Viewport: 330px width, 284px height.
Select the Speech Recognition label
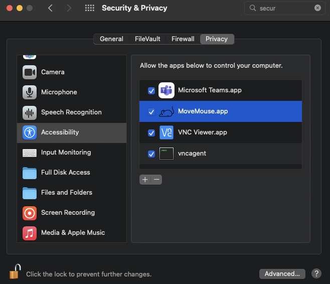tap(71, 112)
